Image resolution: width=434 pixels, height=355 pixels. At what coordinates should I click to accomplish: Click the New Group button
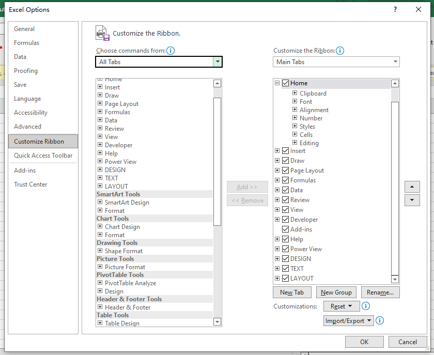[336, 292]
